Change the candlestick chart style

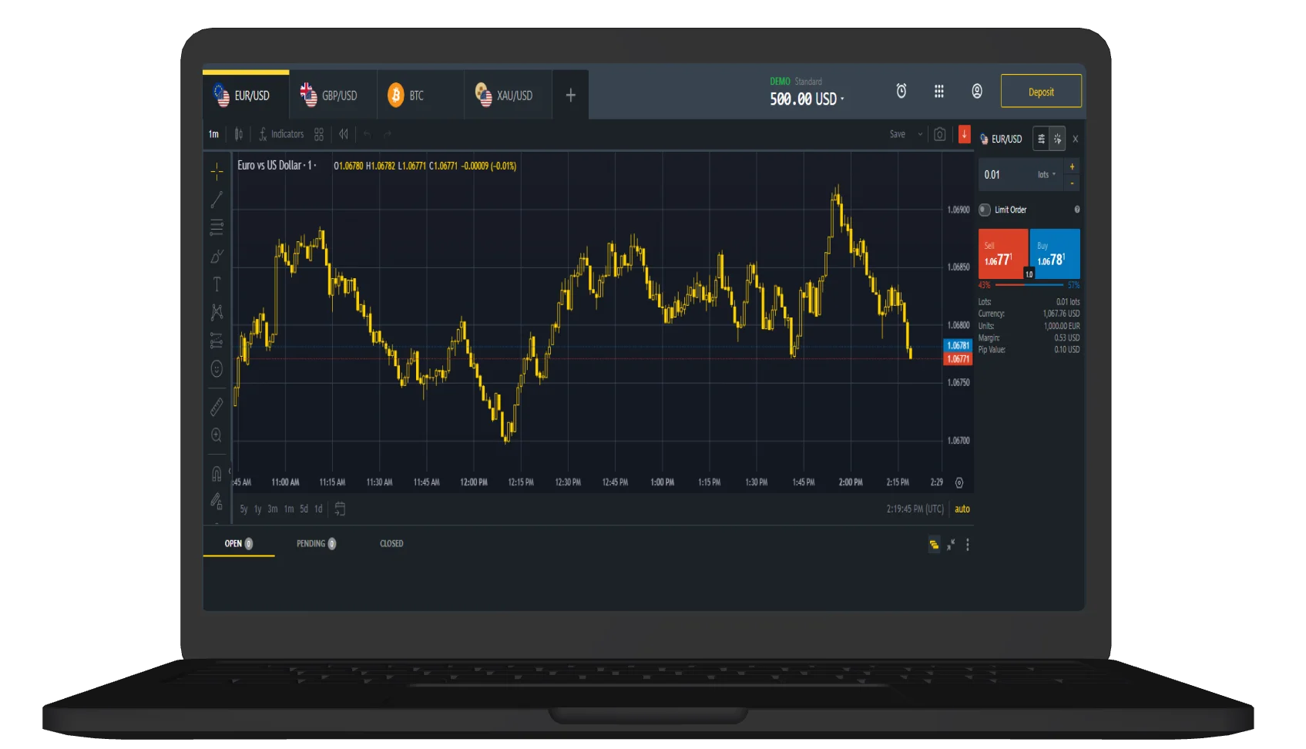point(239,134)
